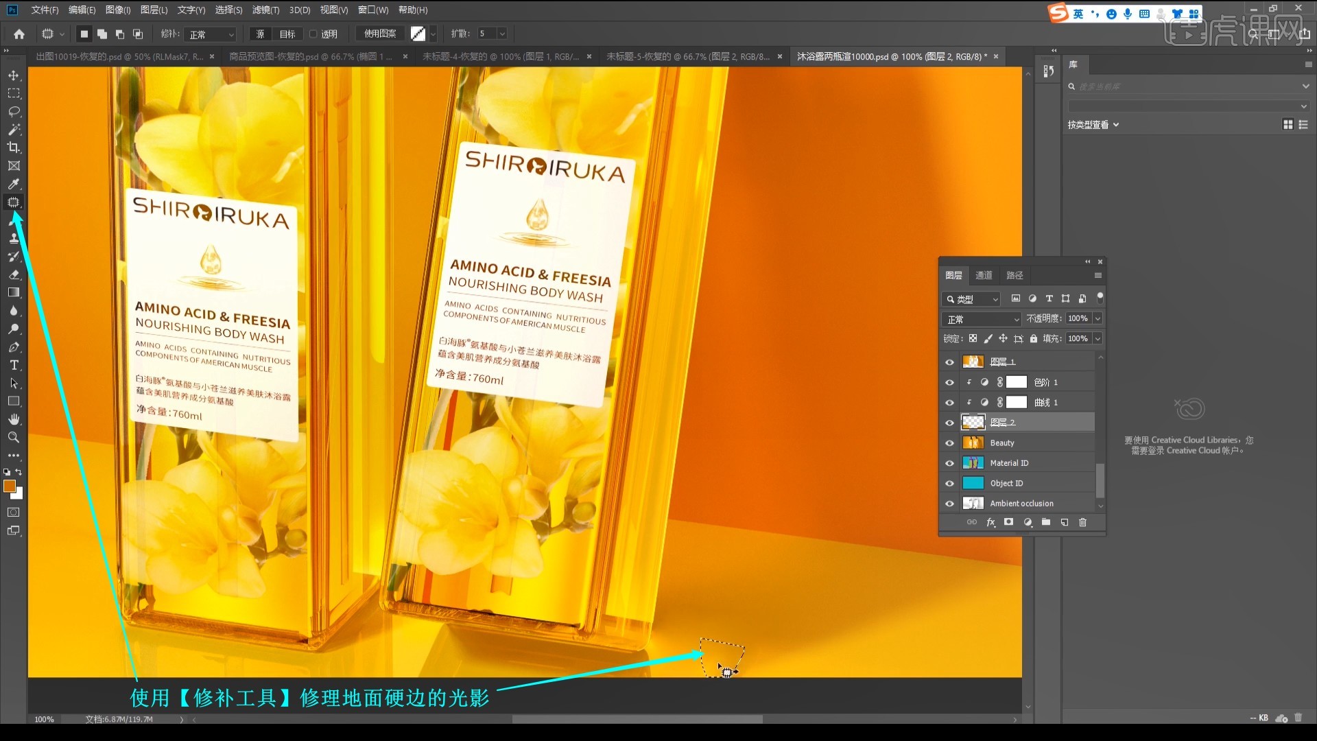This screenshot has height=741, width=1317.
Task: Click the Home button in options bar
Action: coord(19,34)
